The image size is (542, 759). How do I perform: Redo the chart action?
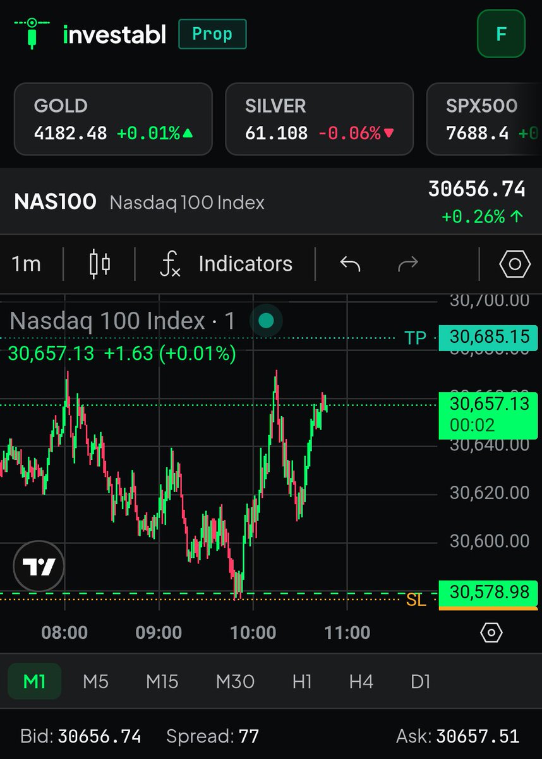(408, 264)
